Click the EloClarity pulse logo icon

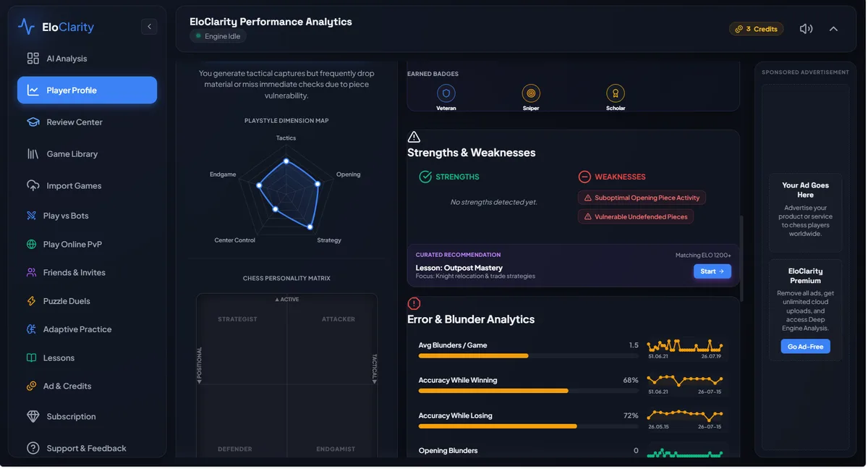(26, 27)
